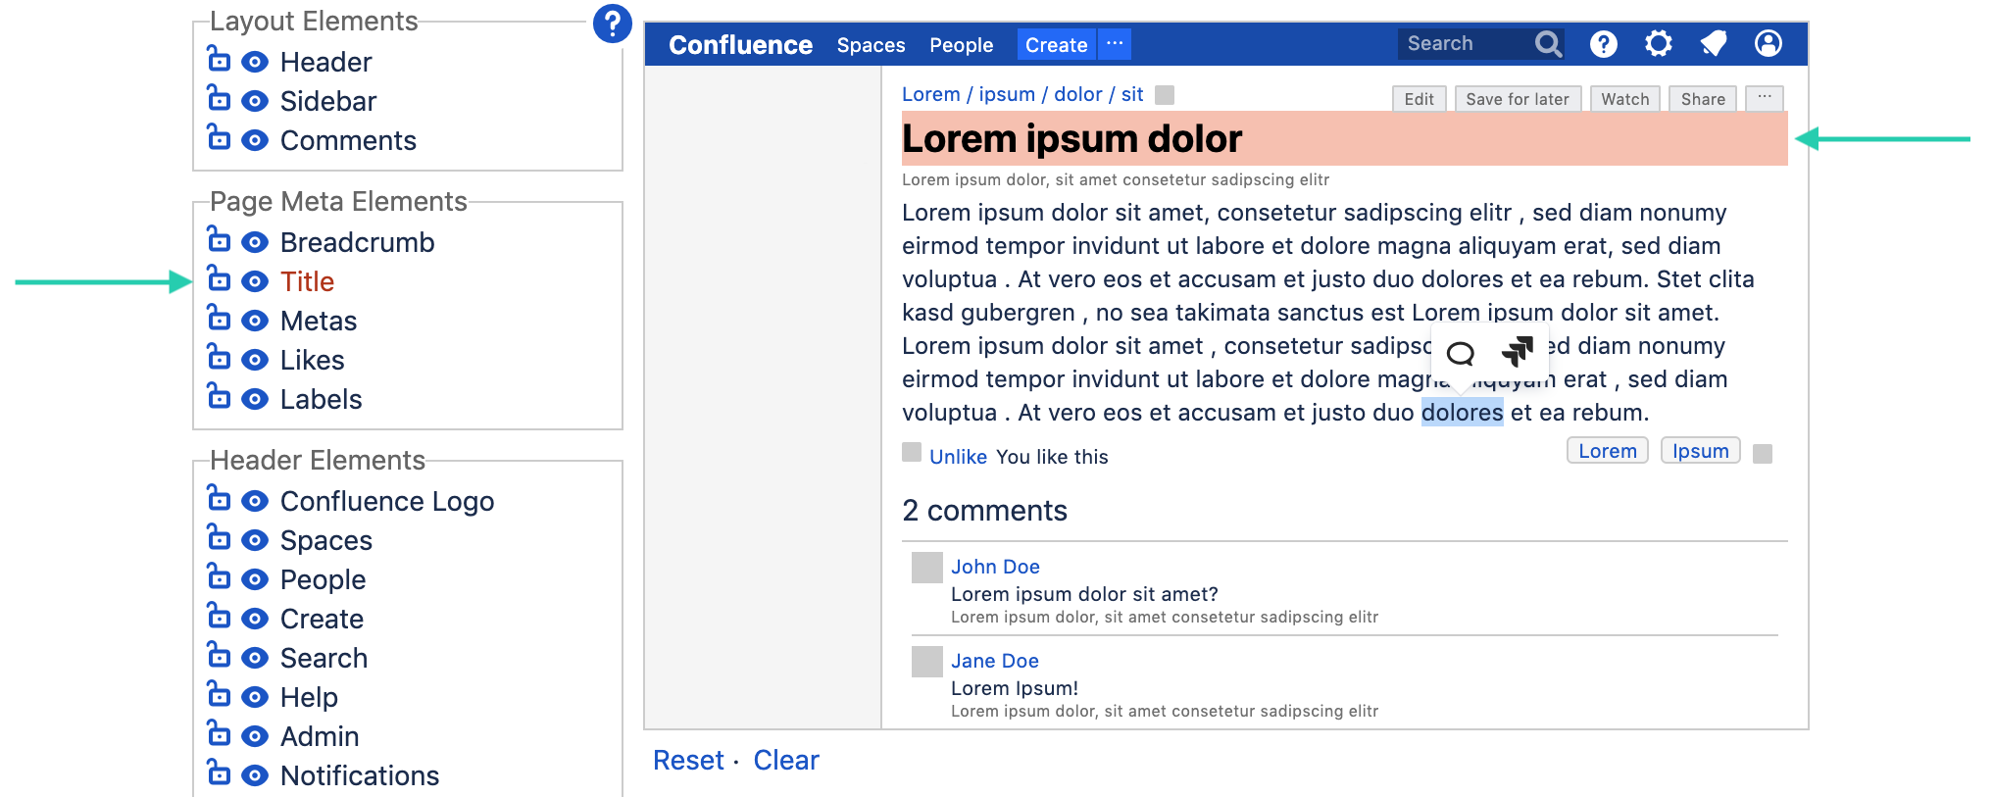Click the Edit button
The width and height of the screenshot is (1993, 797).
click(1419, 99)
